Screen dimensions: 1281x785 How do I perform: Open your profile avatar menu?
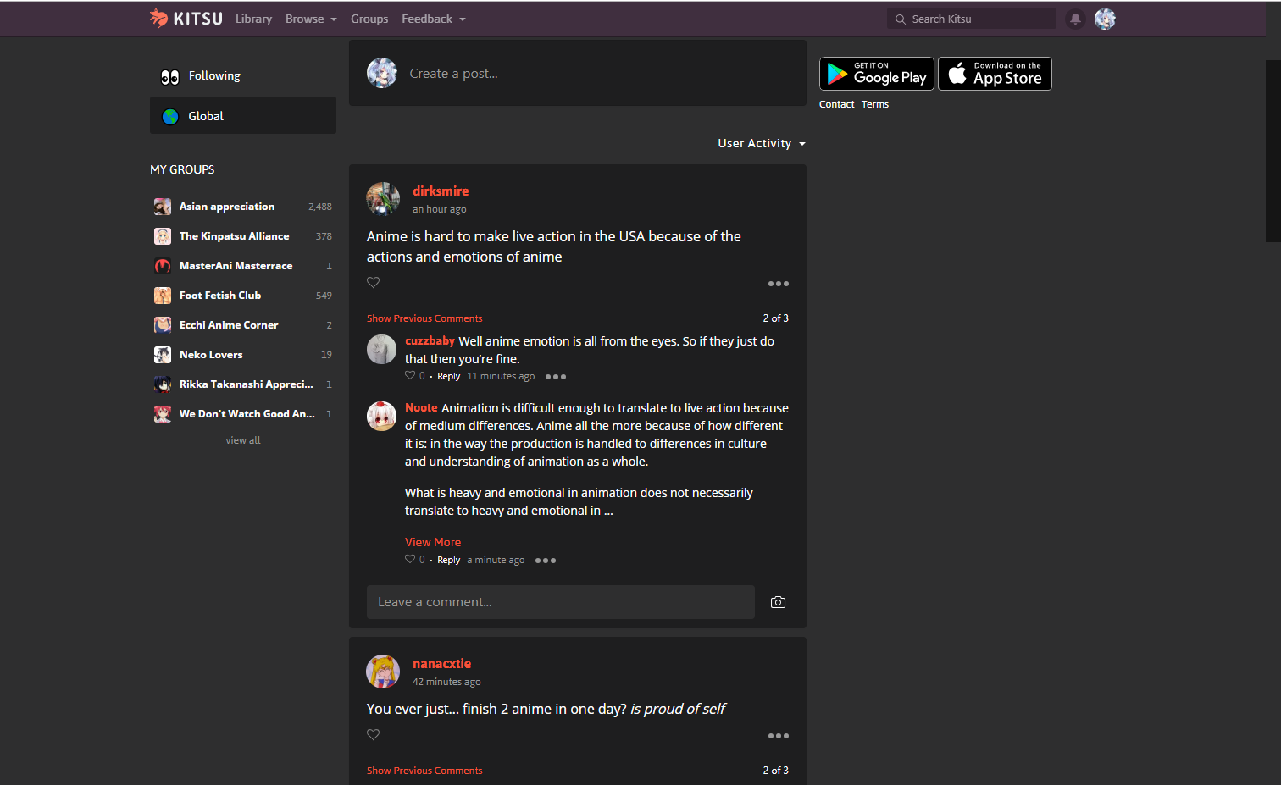1105,19
